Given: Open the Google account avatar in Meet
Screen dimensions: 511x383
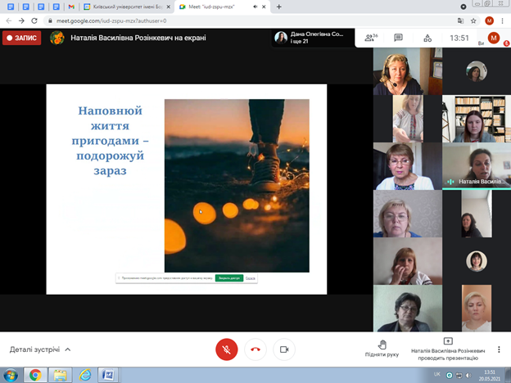Looking at the screenshot, I should coord(494,38).
